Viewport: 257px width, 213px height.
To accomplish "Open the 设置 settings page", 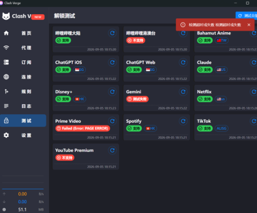I will click(23, 135).
